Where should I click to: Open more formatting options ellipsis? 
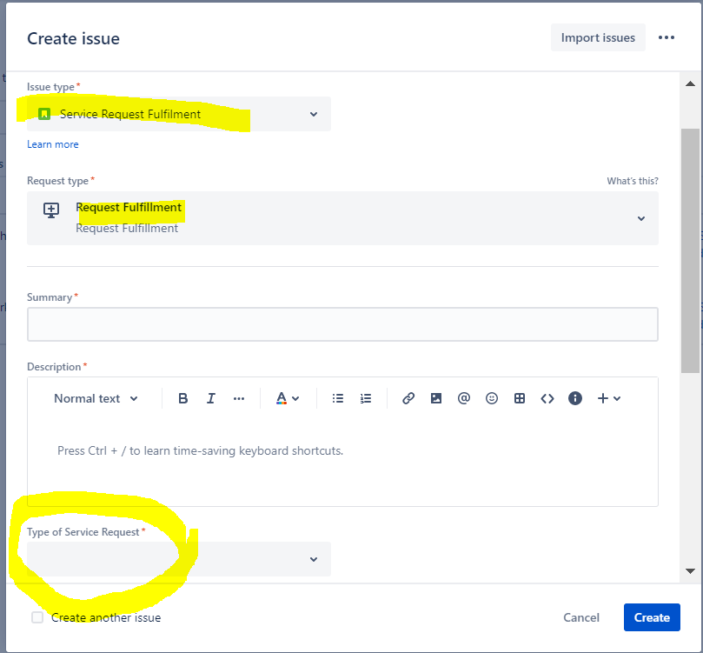(239, 398)
